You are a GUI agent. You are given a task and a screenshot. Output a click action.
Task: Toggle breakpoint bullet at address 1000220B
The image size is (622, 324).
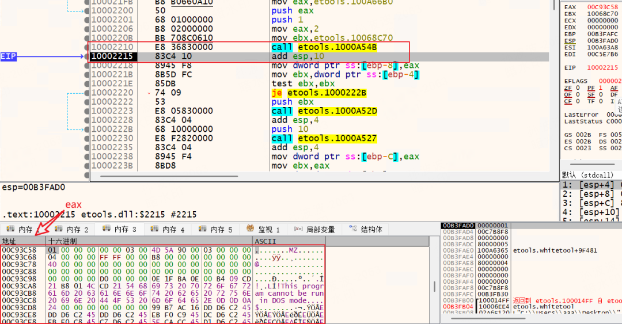87,38
